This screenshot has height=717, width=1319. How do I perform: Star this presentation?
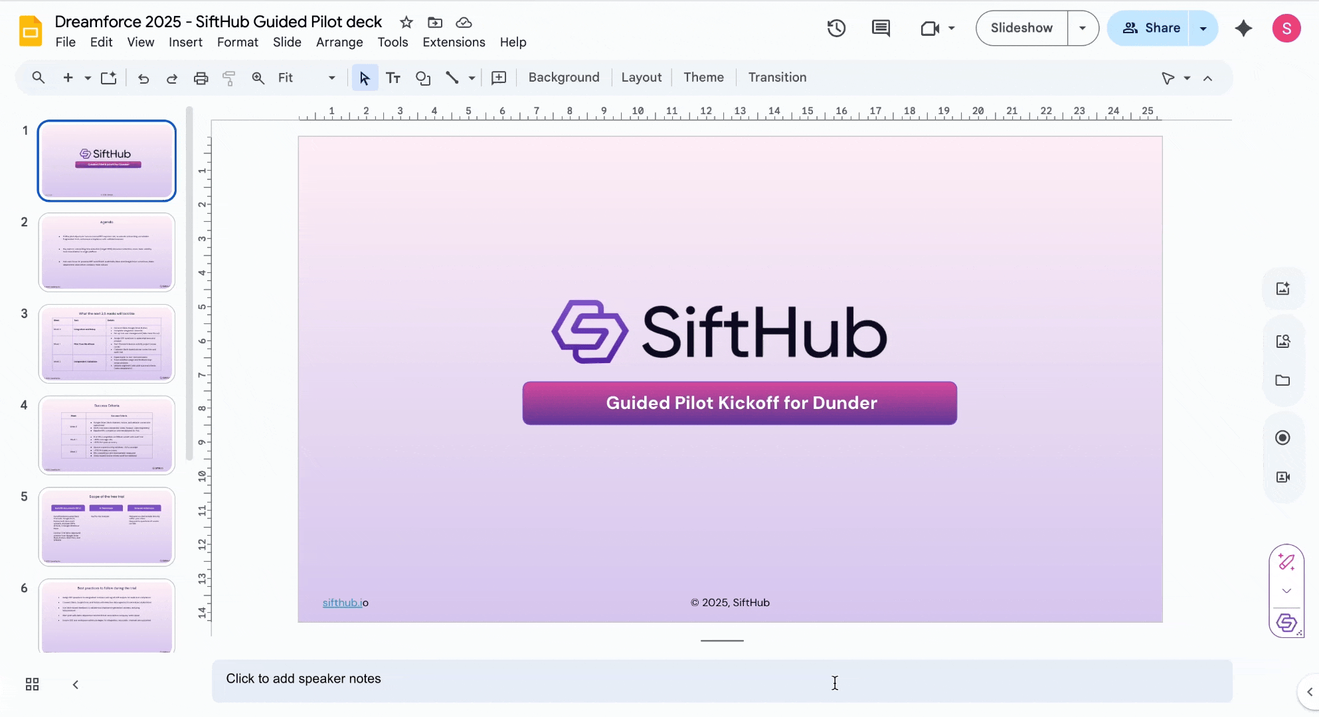coord(406,22)
